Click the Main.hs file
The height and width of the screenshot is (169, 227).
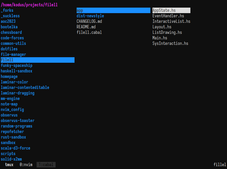(160, 38)
